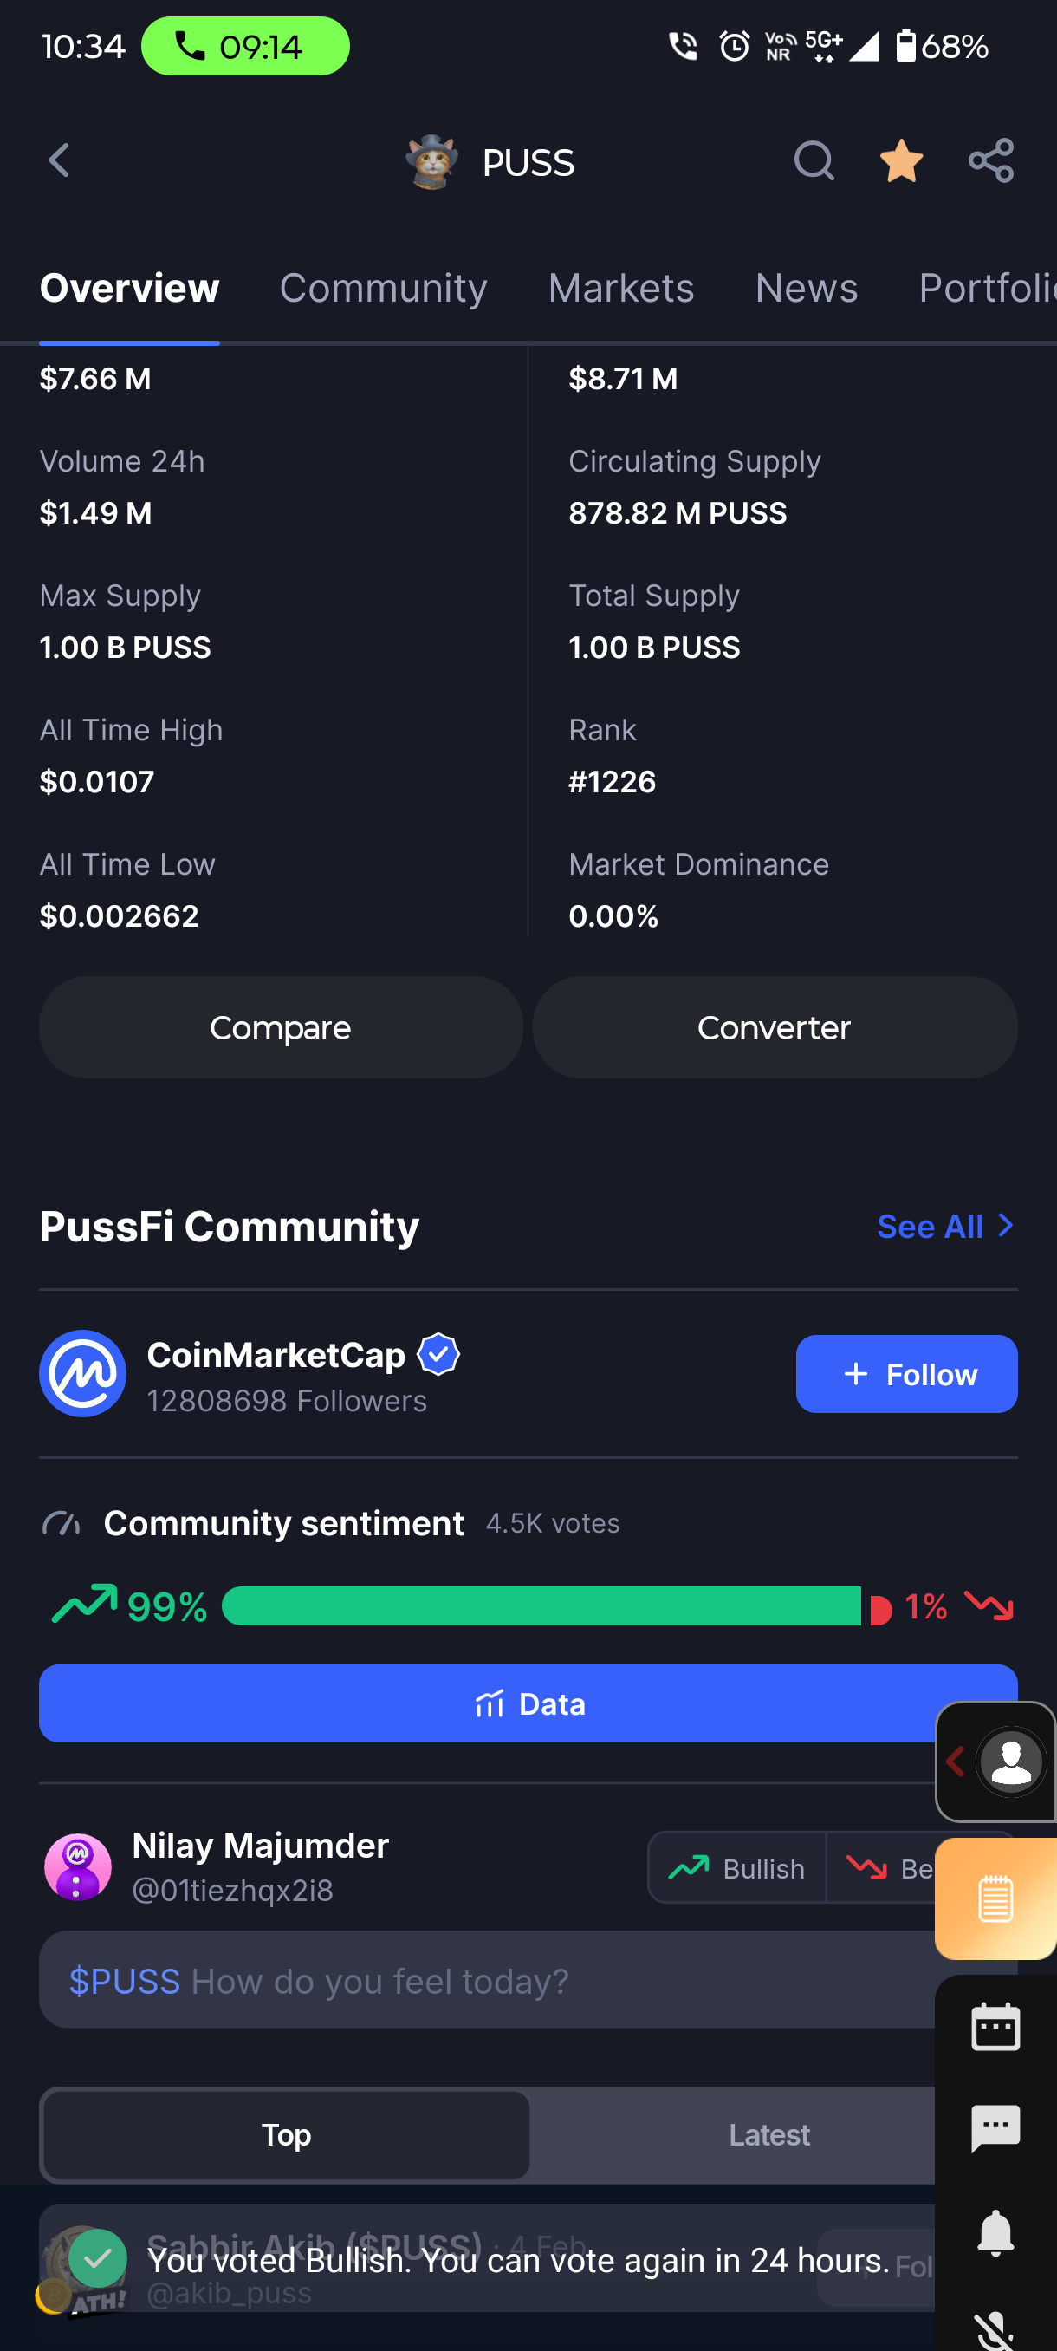Screen dimensions: 1057x2351
Task: Follow the CoinMarketCap account
Action: 905,1373
